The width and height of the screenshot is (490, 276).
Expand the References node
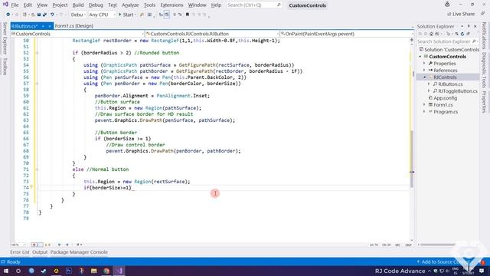(x=424, y=71)
